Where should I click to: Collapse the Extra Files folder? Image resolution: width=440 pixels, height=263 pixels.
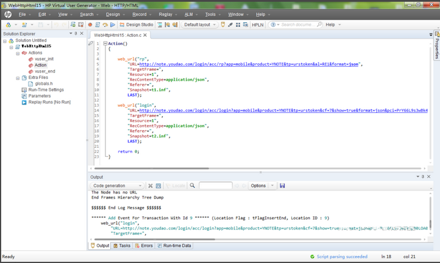[x=18, y=78]
